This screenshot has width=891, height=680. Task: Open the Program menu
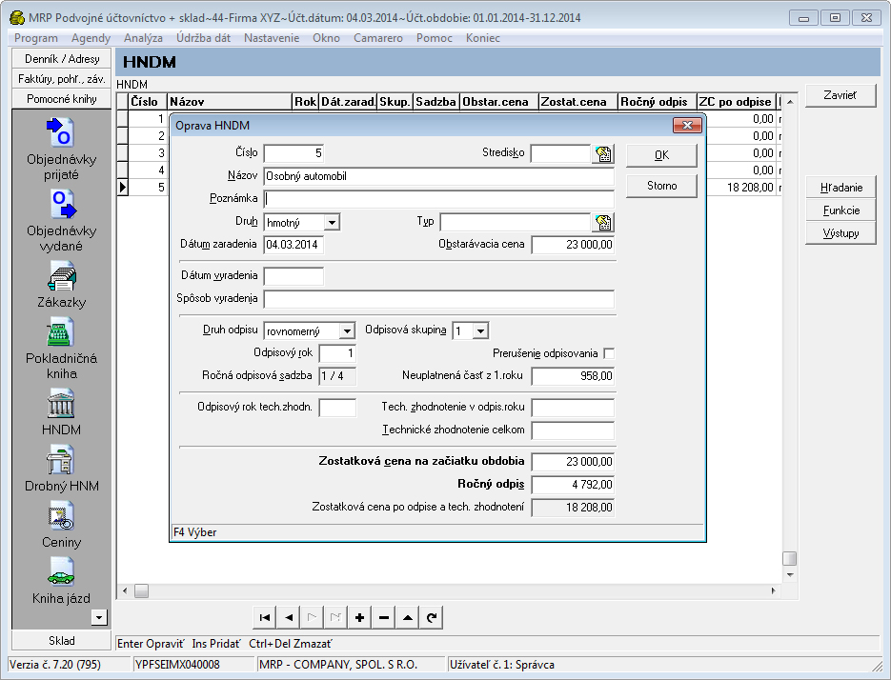[36, 38]
